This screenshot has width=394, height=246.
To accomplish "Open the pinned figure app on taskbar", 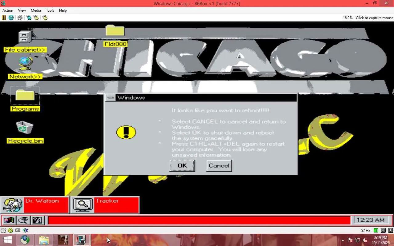I will pos(63,240).
